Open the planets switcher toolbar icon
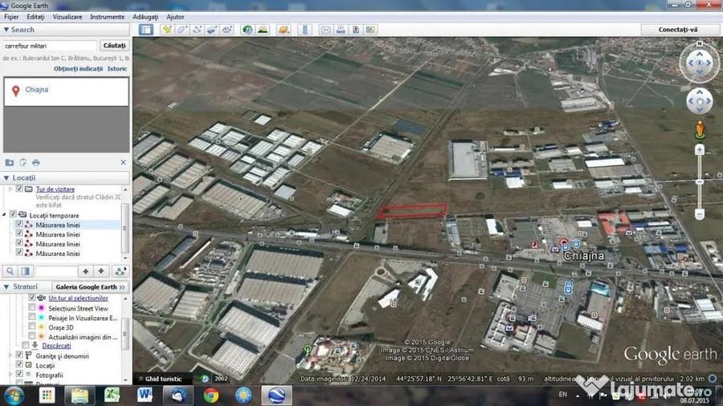 pos(284,30)
